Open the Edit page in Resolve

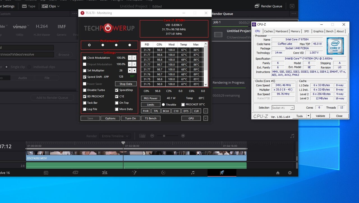(x=105, y=173)
